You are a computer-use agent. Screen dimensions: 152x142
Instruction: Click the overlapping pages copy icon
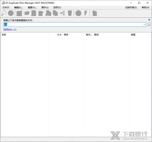point(55,13)
